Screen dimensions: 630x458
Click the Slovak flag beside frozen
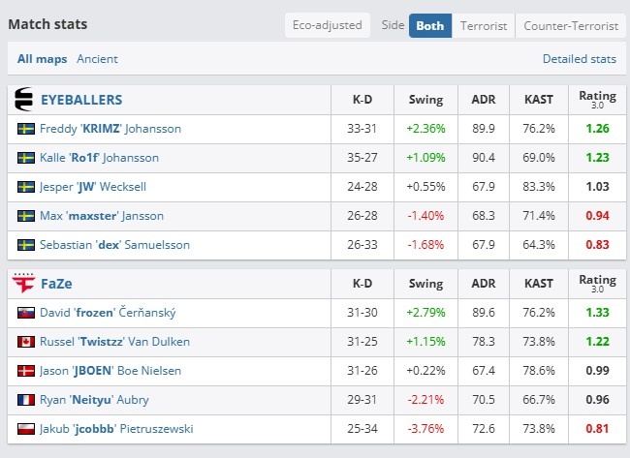26,313
